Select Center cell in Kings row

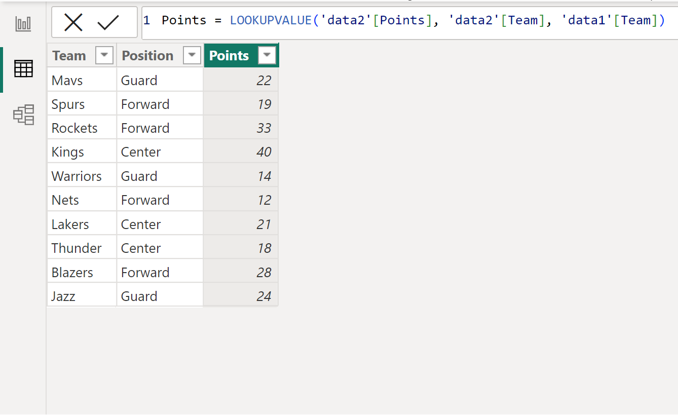click(x=160, y=152)
